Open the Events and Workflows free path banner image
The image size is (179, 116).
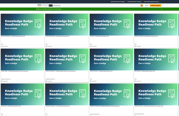pos(22,24)
